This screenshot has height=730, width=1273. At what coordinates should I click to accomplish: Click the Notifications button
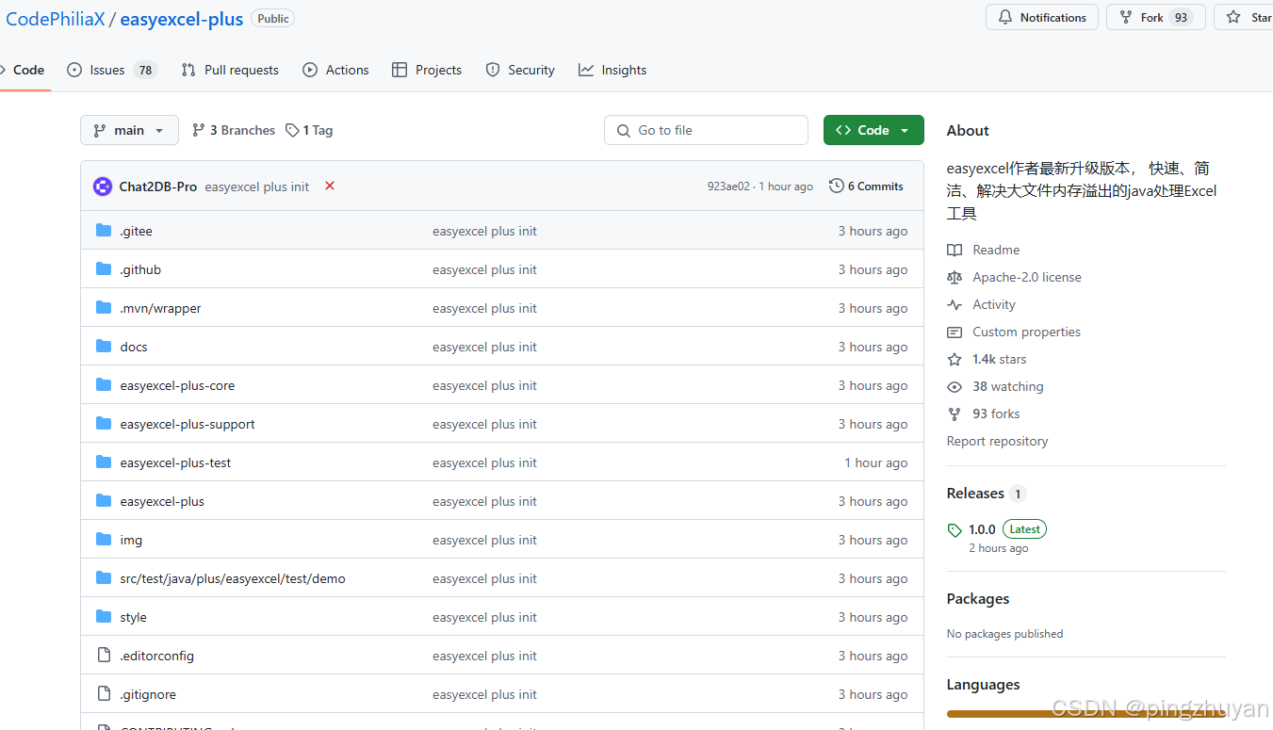coord(1042,18)
